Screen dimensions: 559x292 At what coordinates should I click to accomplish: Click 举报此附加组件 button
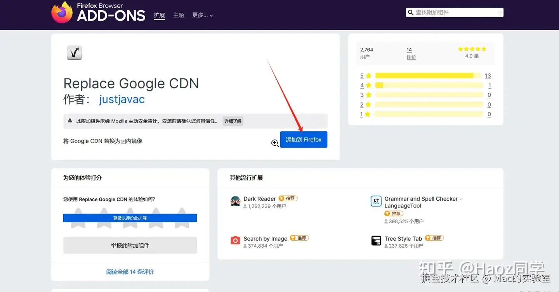[x=130, y=246]
